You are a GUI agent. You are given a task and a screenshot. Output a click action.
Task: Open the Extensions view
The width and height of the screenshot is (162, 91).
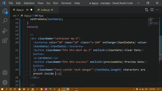pyautogui.click(x=5, y=40)
